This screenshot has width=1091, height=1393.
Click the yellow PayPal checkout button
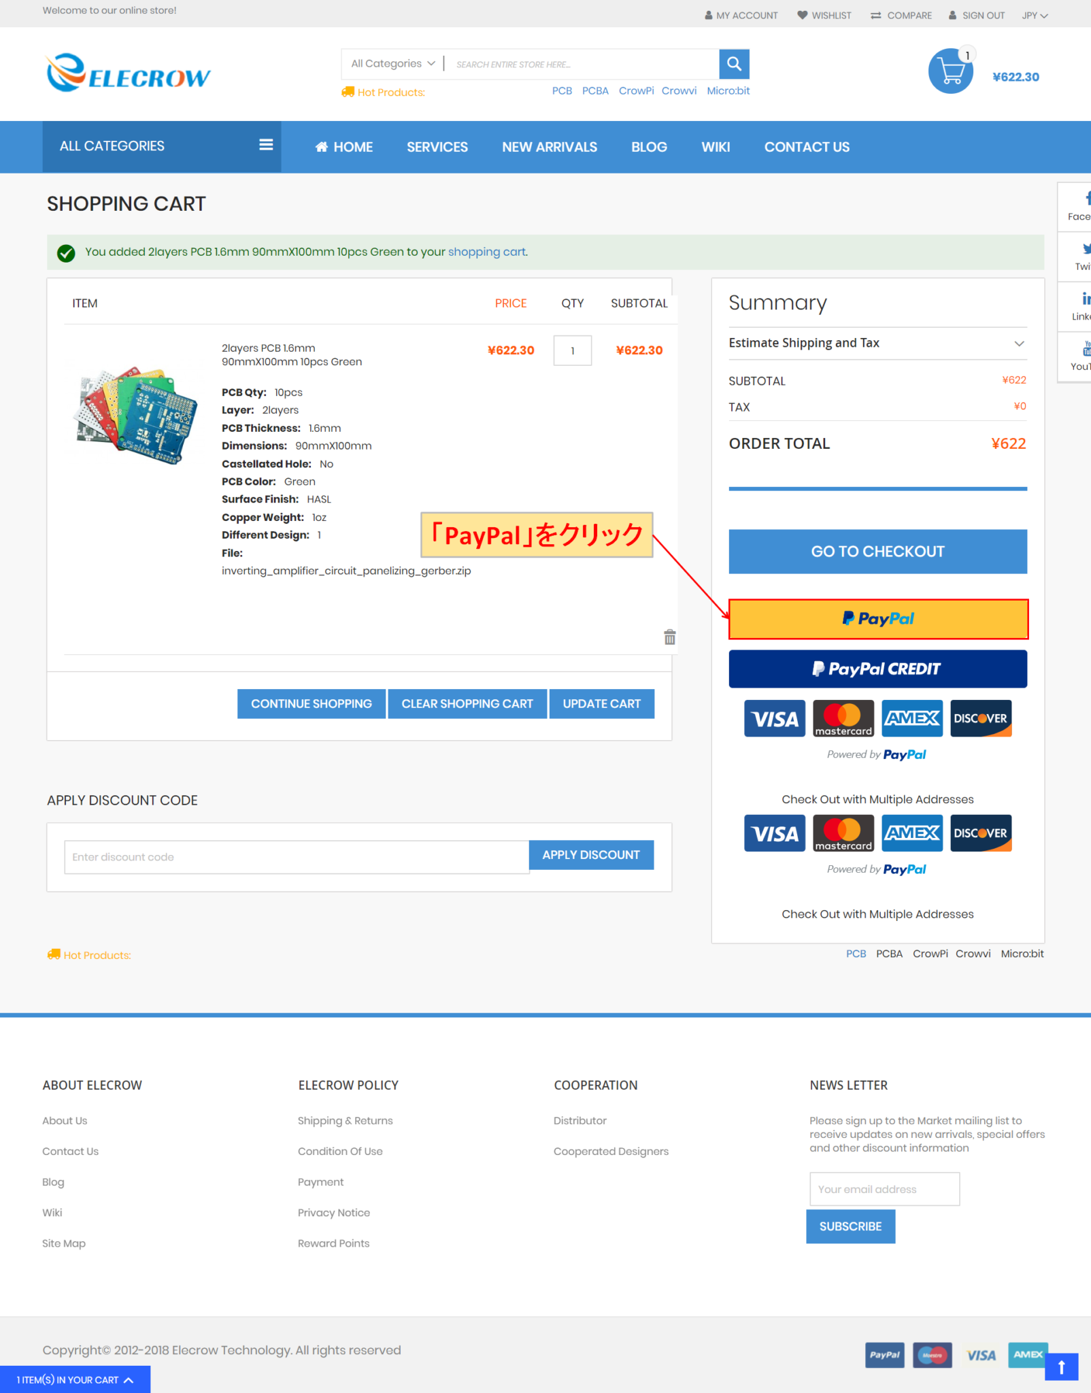click(877, 619)
